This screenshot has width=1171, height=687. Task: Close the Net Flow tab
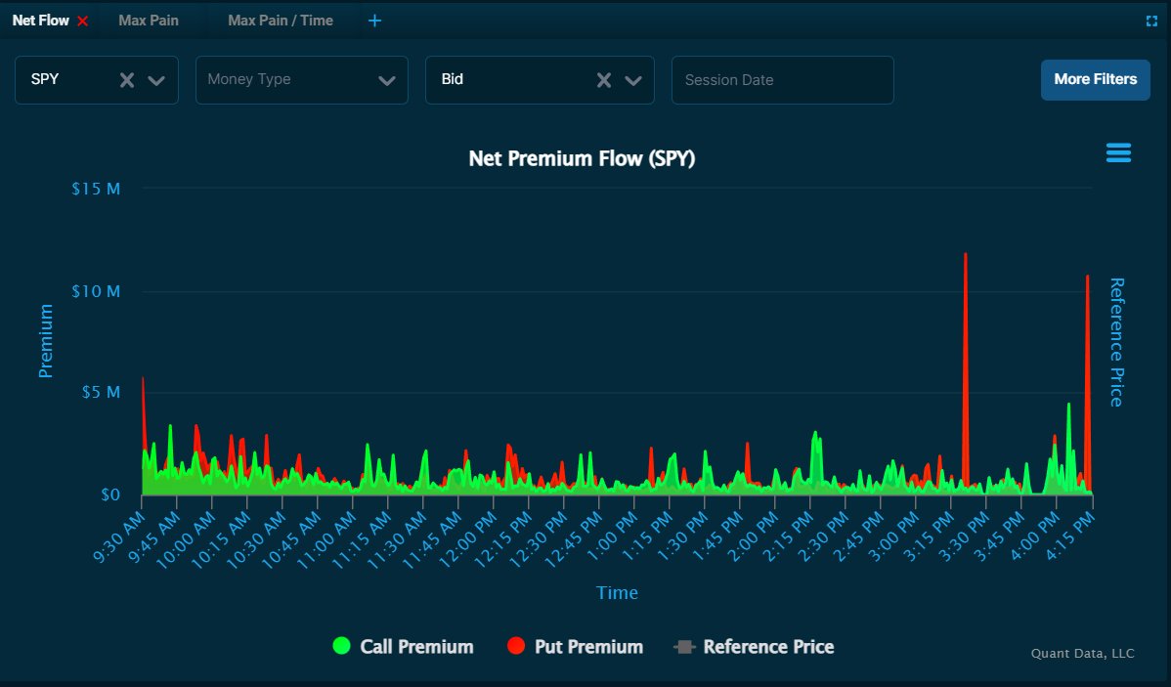coord(83,19)
